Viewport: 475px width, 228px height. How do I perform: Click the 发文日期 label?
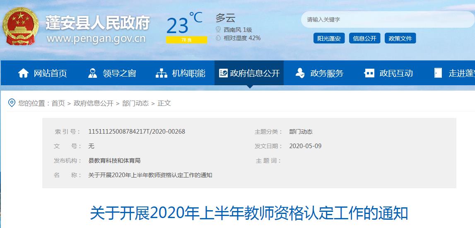pos(268,146)
